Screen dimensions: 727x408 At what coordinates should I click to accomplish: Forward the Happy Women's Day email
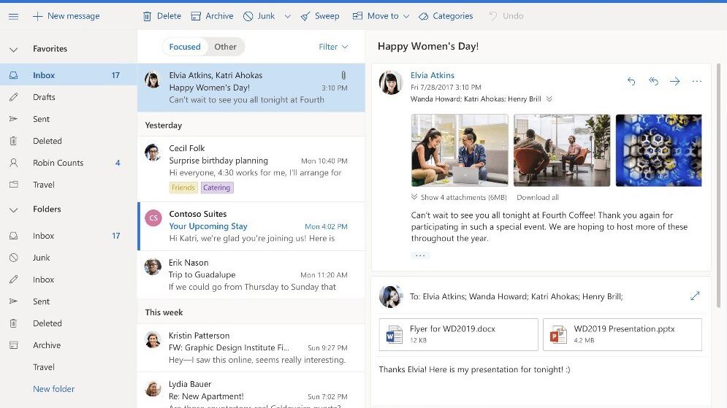tap(674, 82)
